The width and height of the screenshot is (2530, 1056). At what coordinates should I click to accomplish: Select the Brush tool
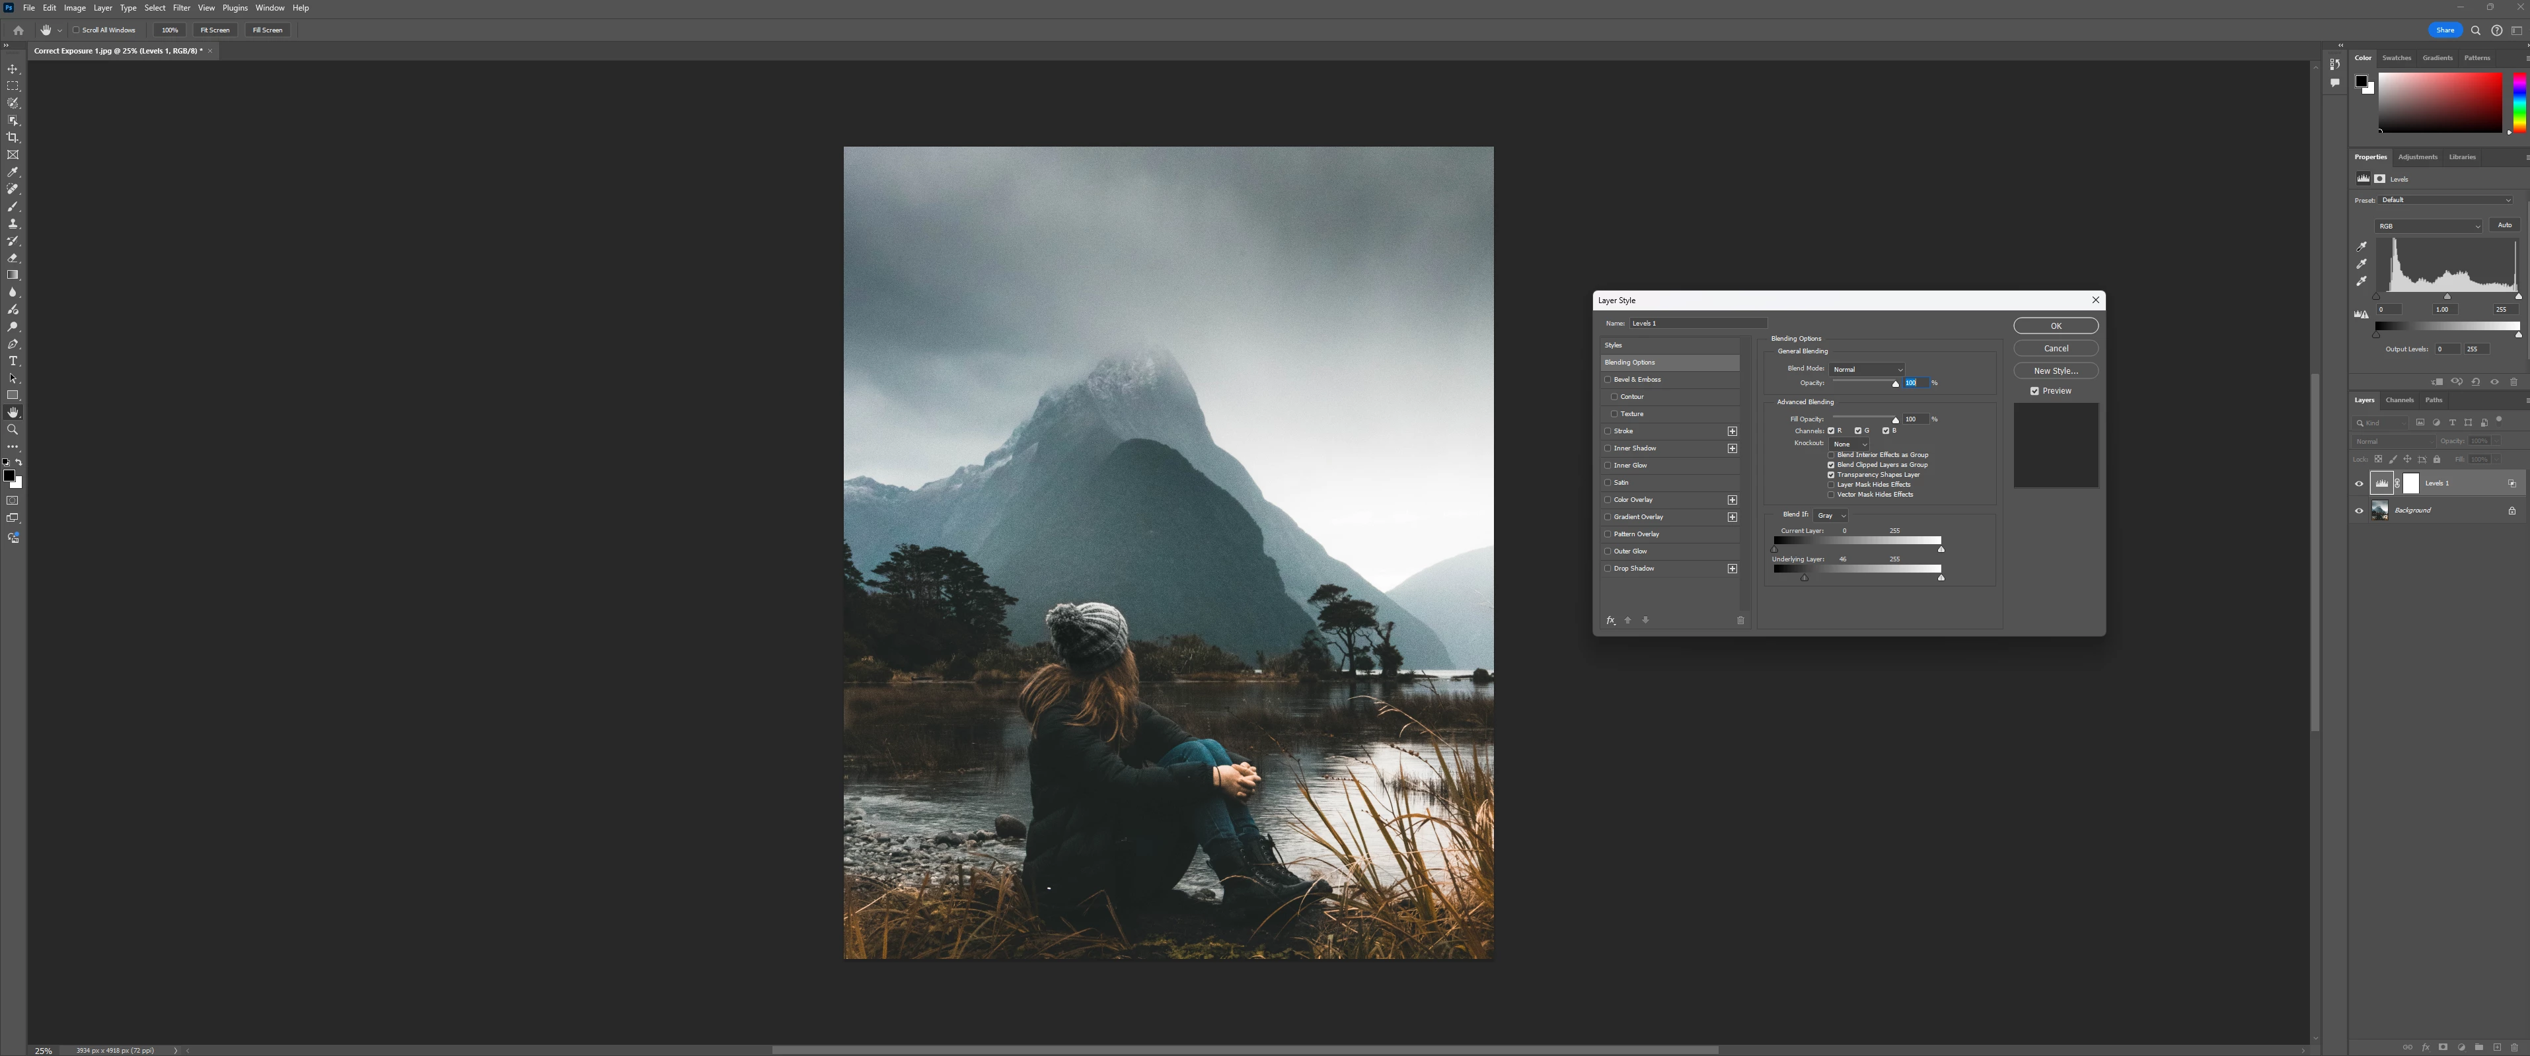point(13,206)
